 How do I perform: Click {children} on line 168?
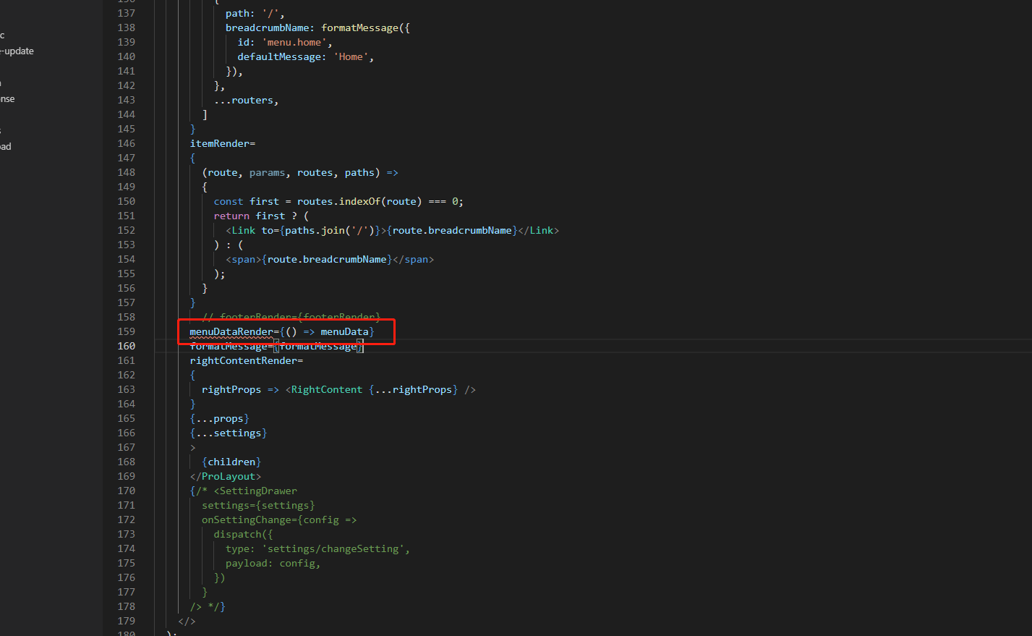click(x=231, y=462)
